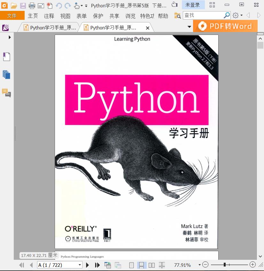This screenshot has height=271, width=264.
Task: Expand the touch mode dropdown arrow
Action: 82,6
